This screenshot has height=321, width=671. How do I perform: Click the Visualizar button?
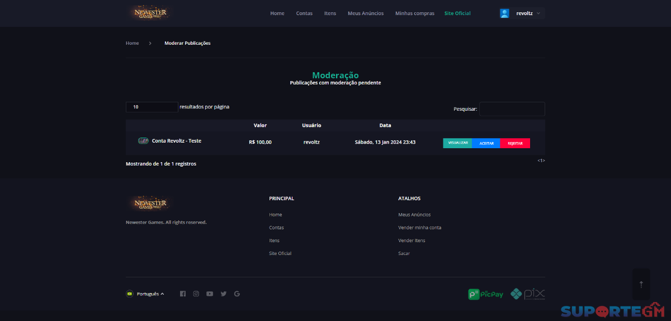pyautogui.click(x=457, y=143)
